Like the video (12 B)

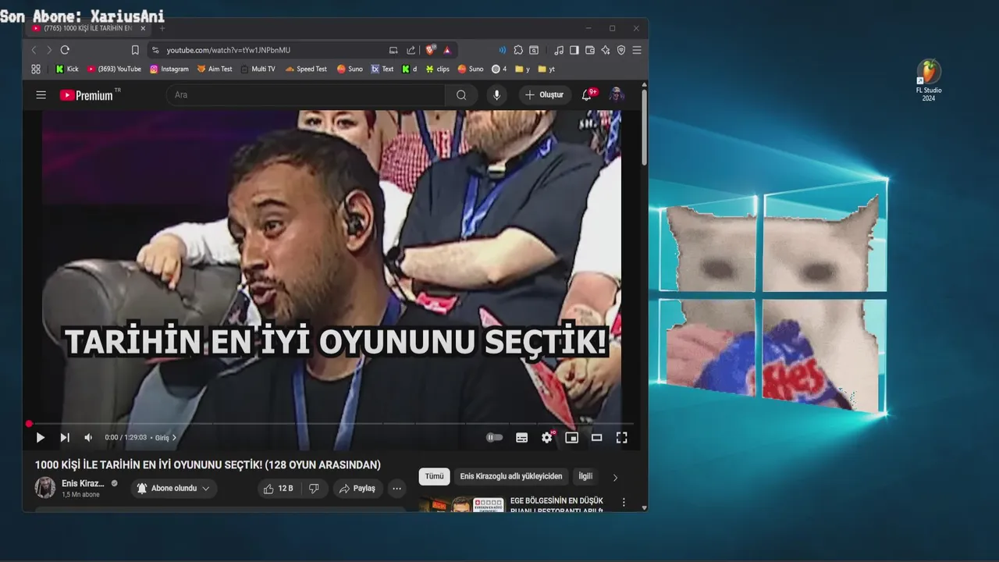pos(280,489)
